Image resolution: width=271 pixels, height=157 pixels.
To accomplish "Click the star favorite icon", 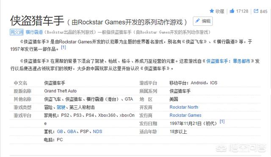I will [x=212, y=11].
